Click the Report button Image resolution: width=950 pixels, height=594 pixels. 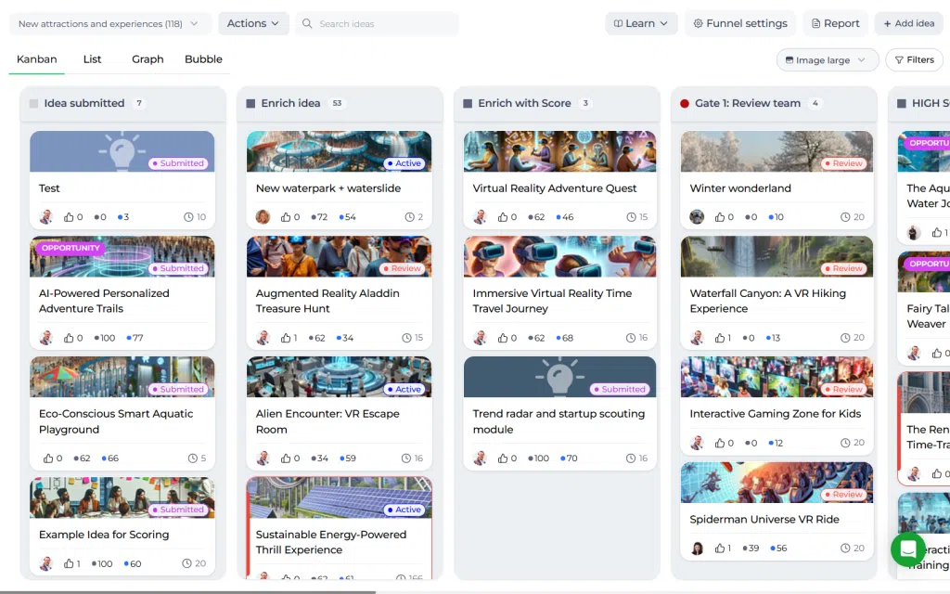pyautogui.click(x=836, y=23)
